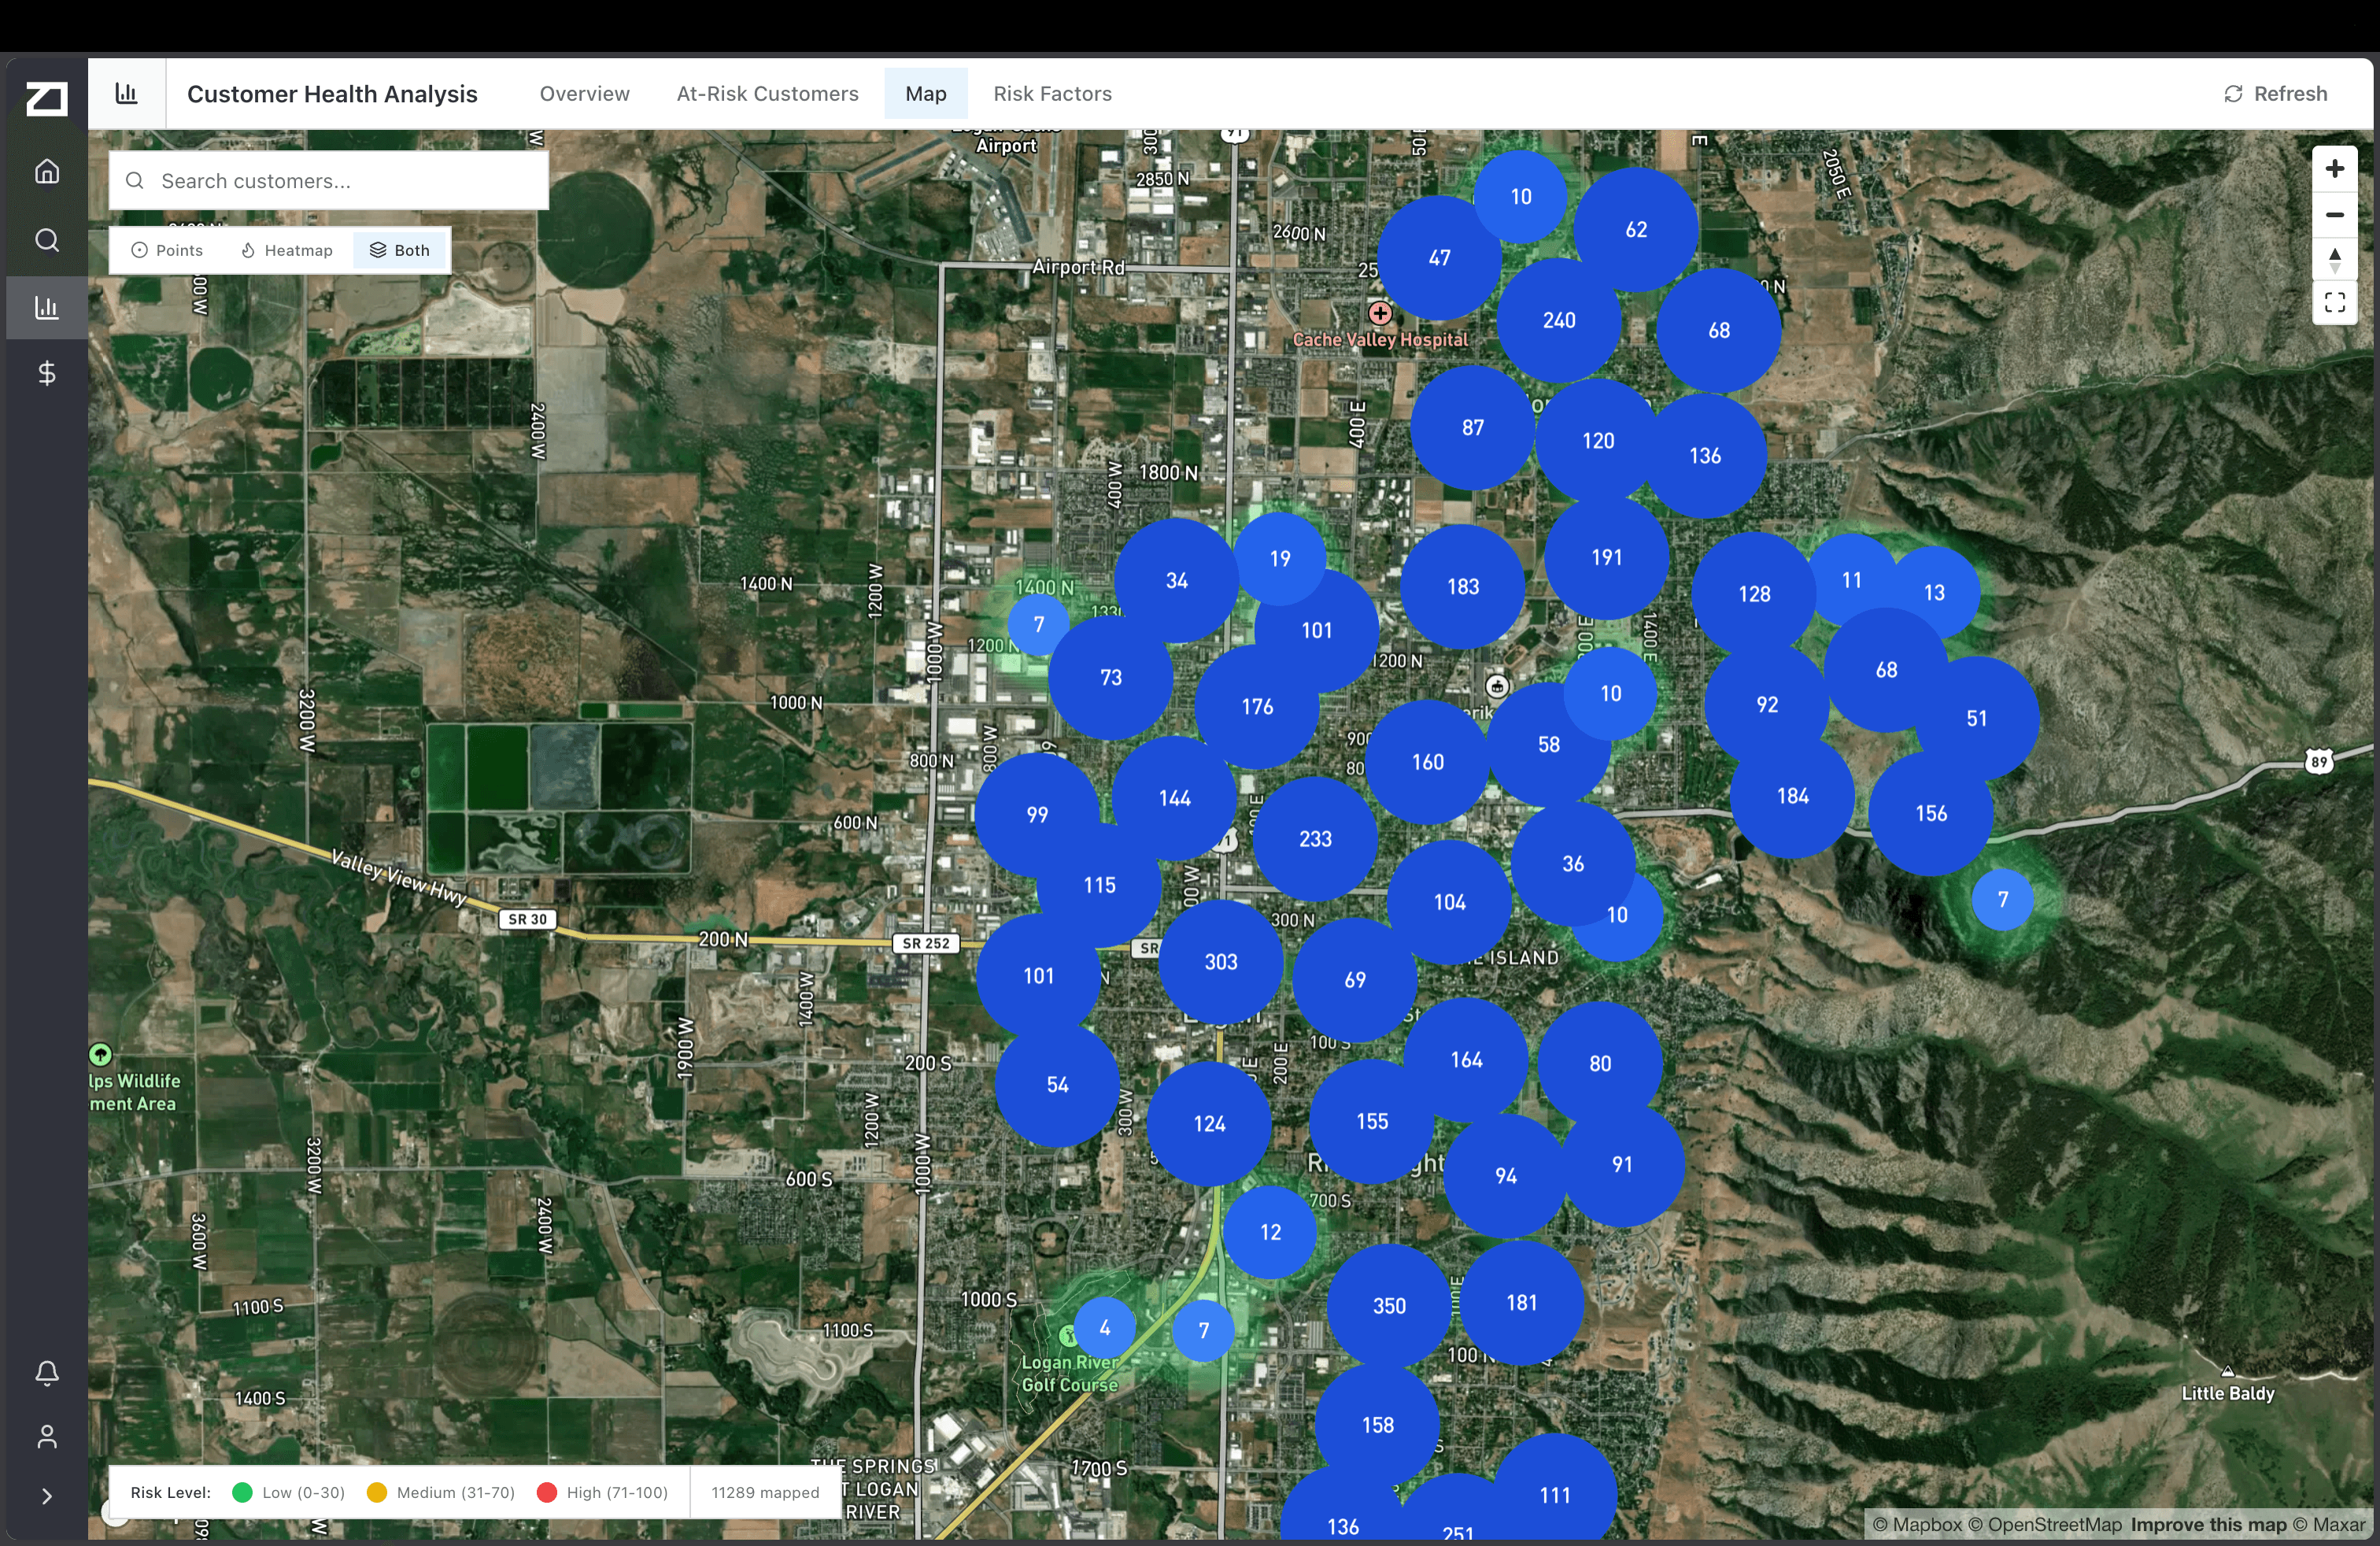2380x1546 pixels.
Task: Expand the 303 customer cluster
Action: coord(1220,961)
